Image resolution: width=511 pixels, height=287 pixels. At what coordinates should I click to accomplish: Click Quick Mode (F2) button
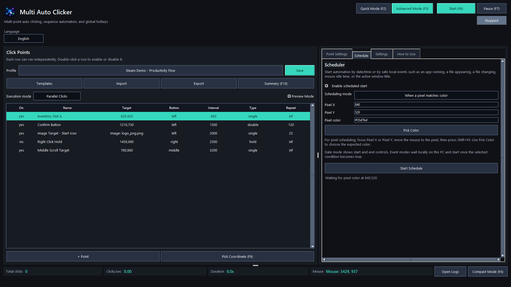[373, 9]
